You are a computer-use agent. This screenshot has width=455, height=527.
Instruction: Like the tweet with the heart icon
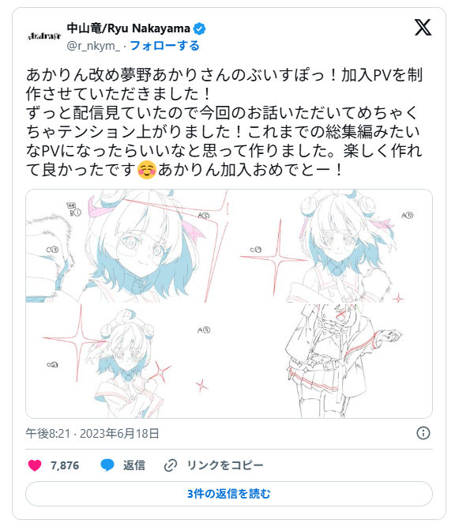35,465
